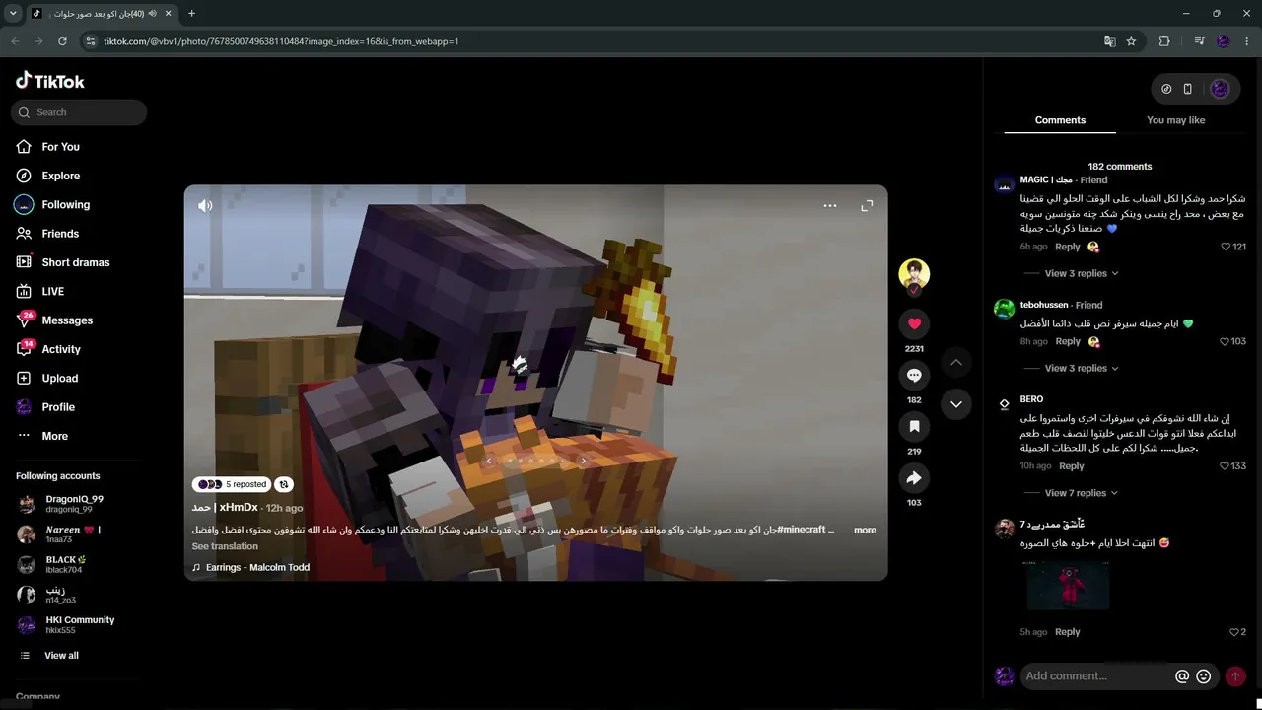Share the post using the arrow icon
Viewport: 1262px width, 710px height.
[914, 478]
